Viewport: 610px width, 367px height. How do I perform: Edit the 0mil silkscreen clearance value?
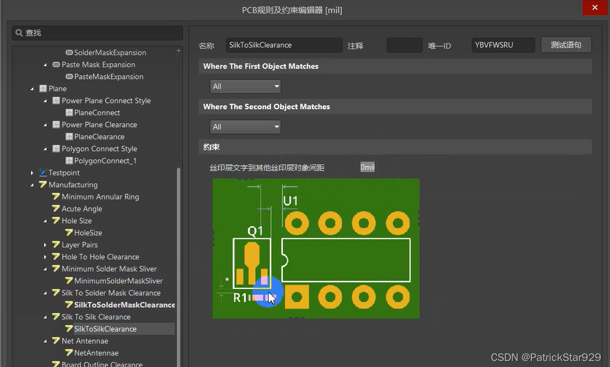367,167
